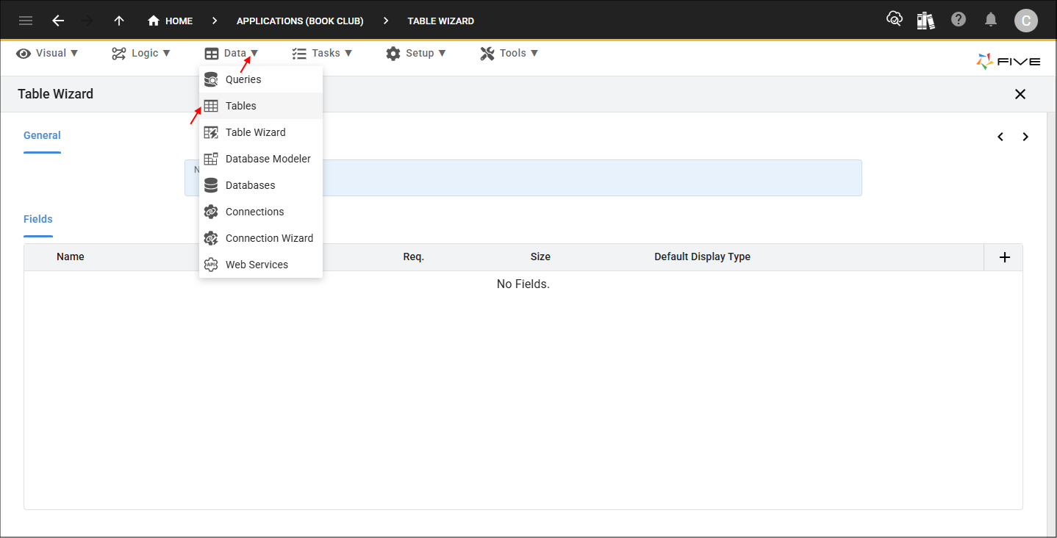
Task: Go back with the left arrow
Action: click(58, 21)
